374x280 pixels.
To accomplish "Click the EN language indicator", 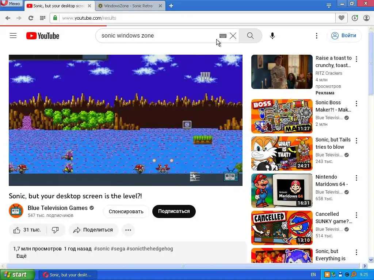I will tap(313, 275).
